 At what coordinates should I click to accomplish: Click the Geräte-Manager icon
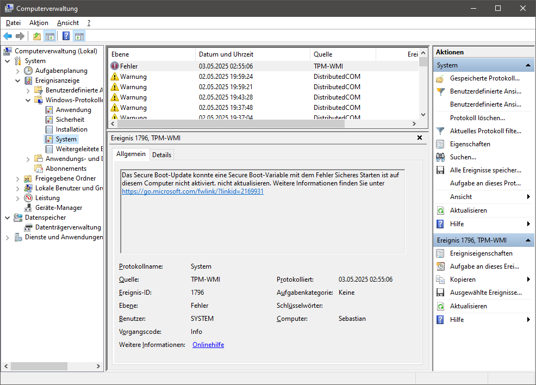point(28,208)
